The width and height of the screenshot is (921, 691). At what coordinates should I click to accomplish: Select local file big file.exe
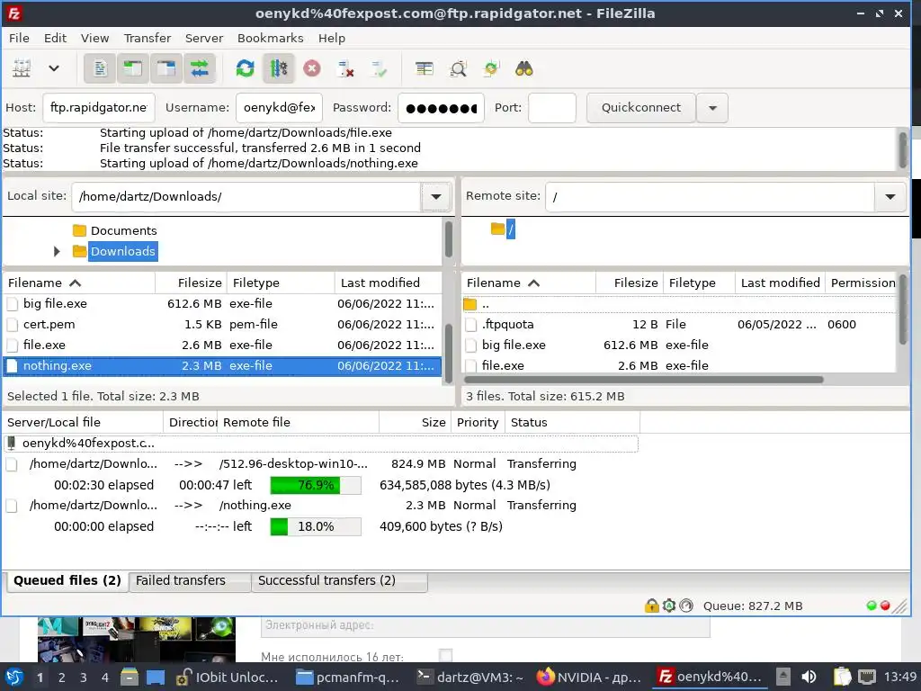(222, 304)
